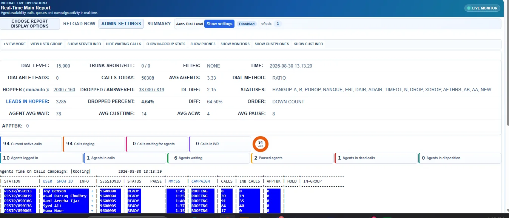
Task: Open the 2026-08-30 date link
Action: pos(282,66)
